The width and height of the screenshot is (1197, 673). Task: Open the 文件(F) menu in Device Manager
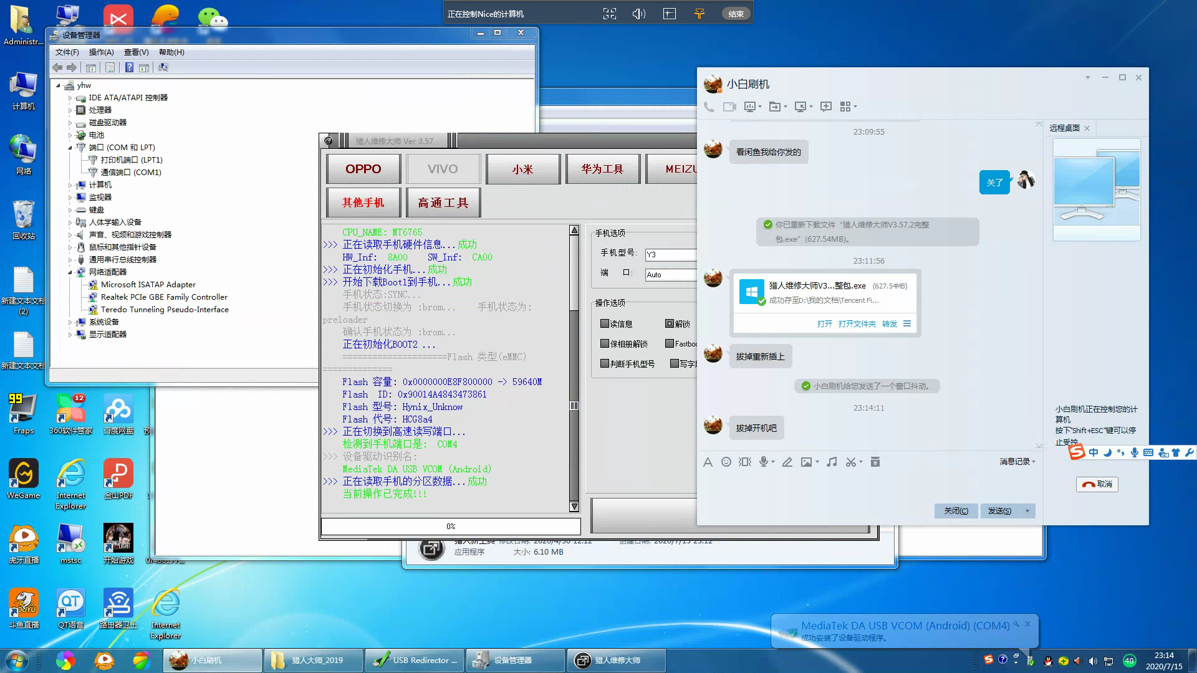pyautogui.click(x=67, y=52)
